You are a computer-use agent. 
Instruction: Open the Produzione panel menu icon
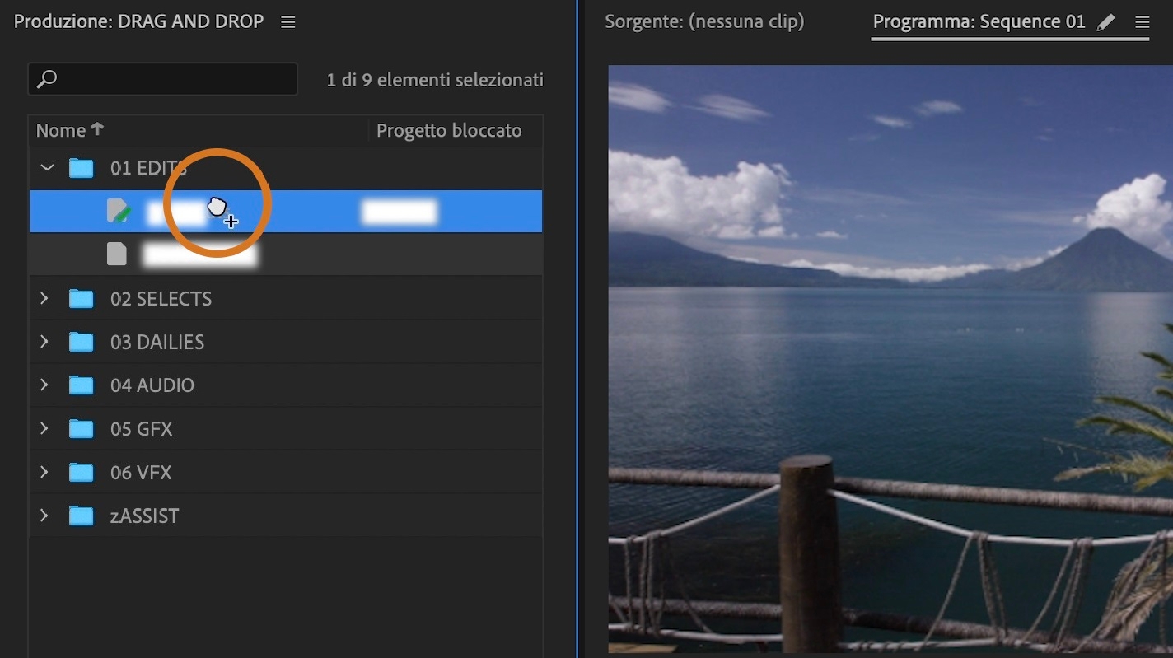pyautogui.click(x=287, y=22)
